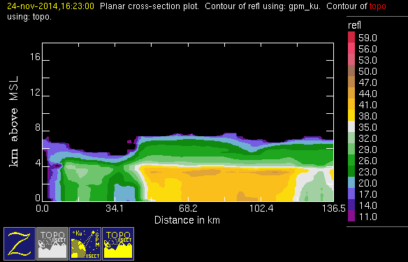Choose the 26.0 green color swatch
This screenshot has height=262, width=408.
coord(351,160)
